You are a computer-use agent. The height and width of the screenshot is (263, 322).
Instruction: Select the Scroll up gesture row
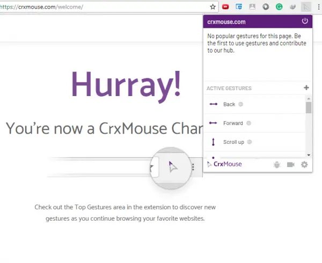pos(254,142)
